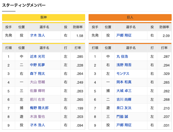Open 戸郷 翔征 link in starting pitcher row
173x132 pixels.
click(x=124, y=35)
